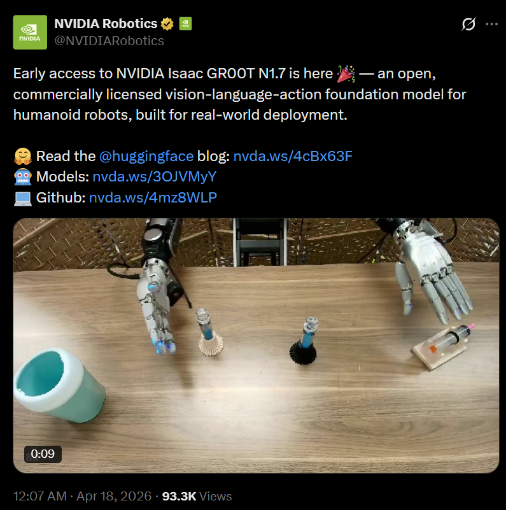
Task: Open the @NVIDIARobotics handle
Action: coord(109,41)
